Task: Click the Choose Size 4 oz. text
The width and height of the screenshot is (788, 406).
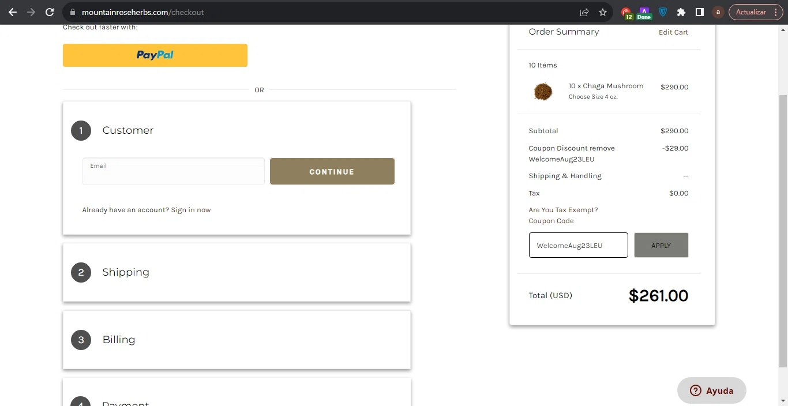Action: pos(593,97)
